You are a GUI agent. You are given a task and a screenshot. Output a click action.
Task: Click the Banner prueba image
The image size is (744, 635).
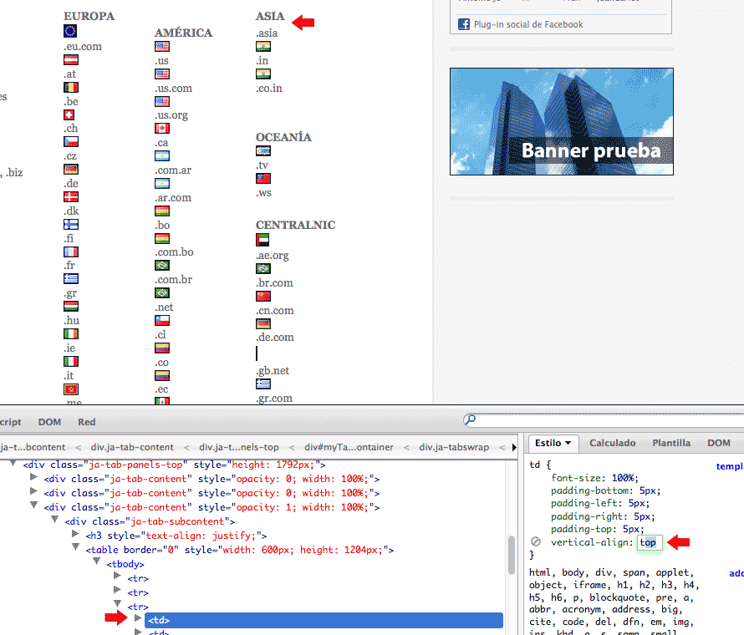click(561, 121)
